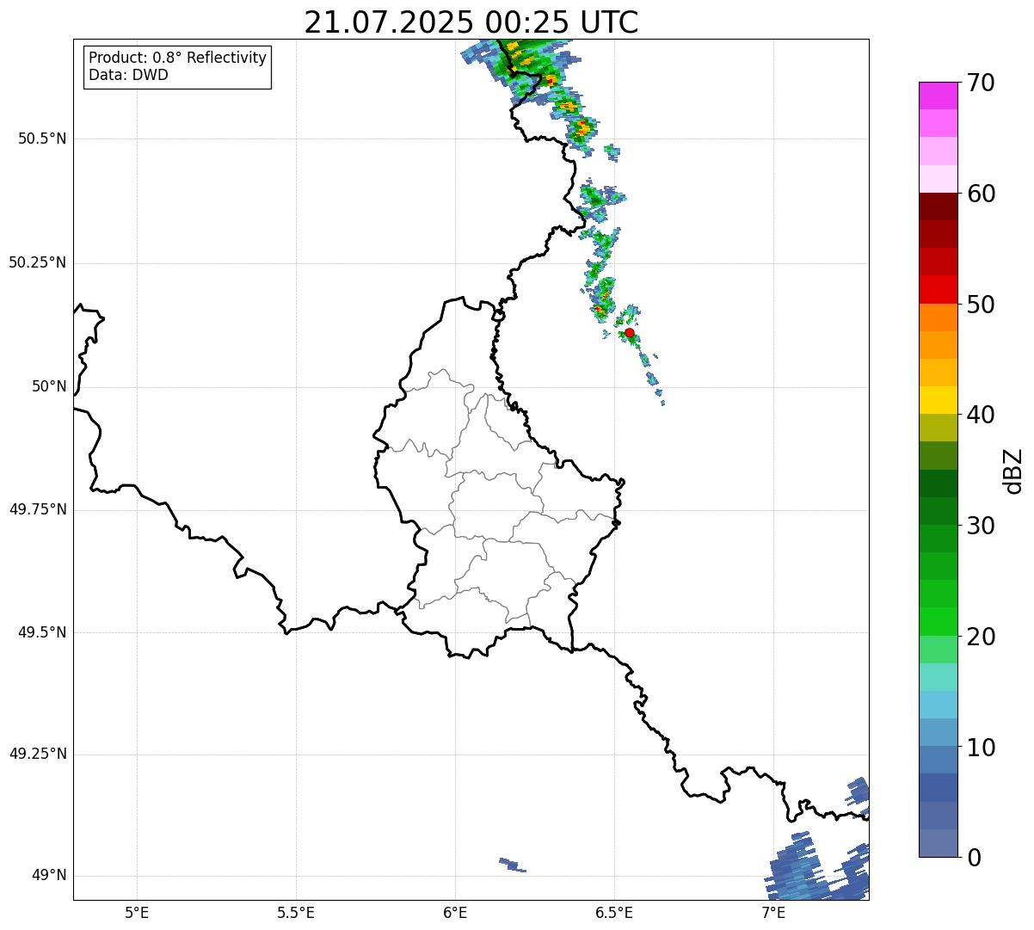Viewport: 1034px width, 930px height.
Task: Click the bright red colorbar segment above 50
Action: [939, 290]
